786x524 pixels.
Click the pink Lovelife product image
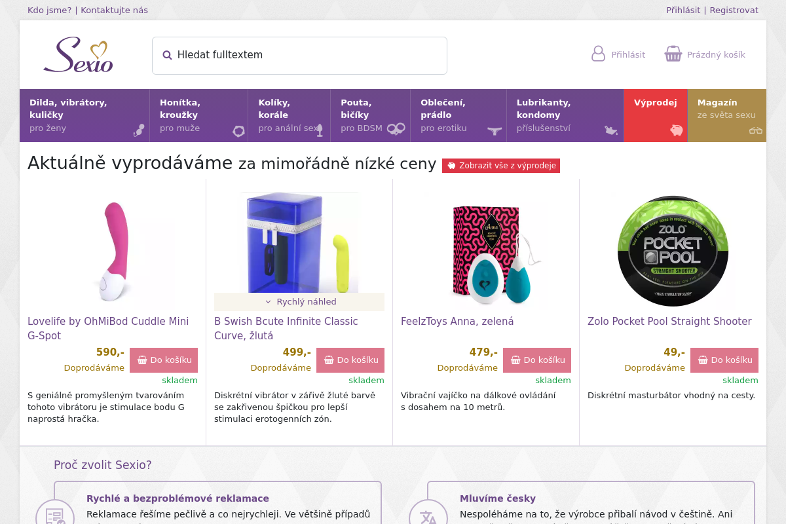coord(113,251)
